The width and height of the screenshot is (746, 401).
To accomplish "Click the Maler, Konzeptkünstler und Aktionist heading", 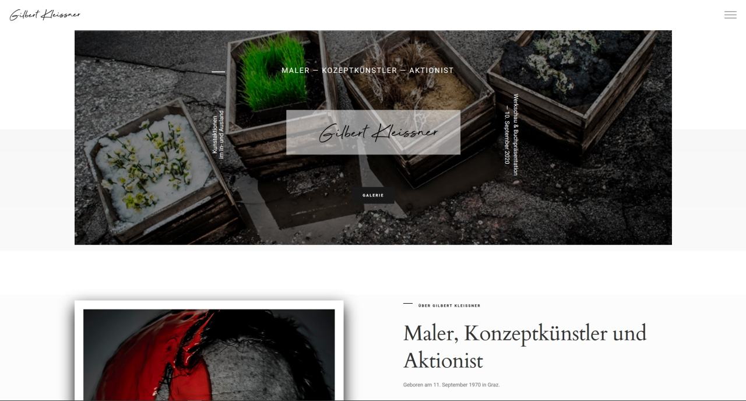I will click(525, 346).
